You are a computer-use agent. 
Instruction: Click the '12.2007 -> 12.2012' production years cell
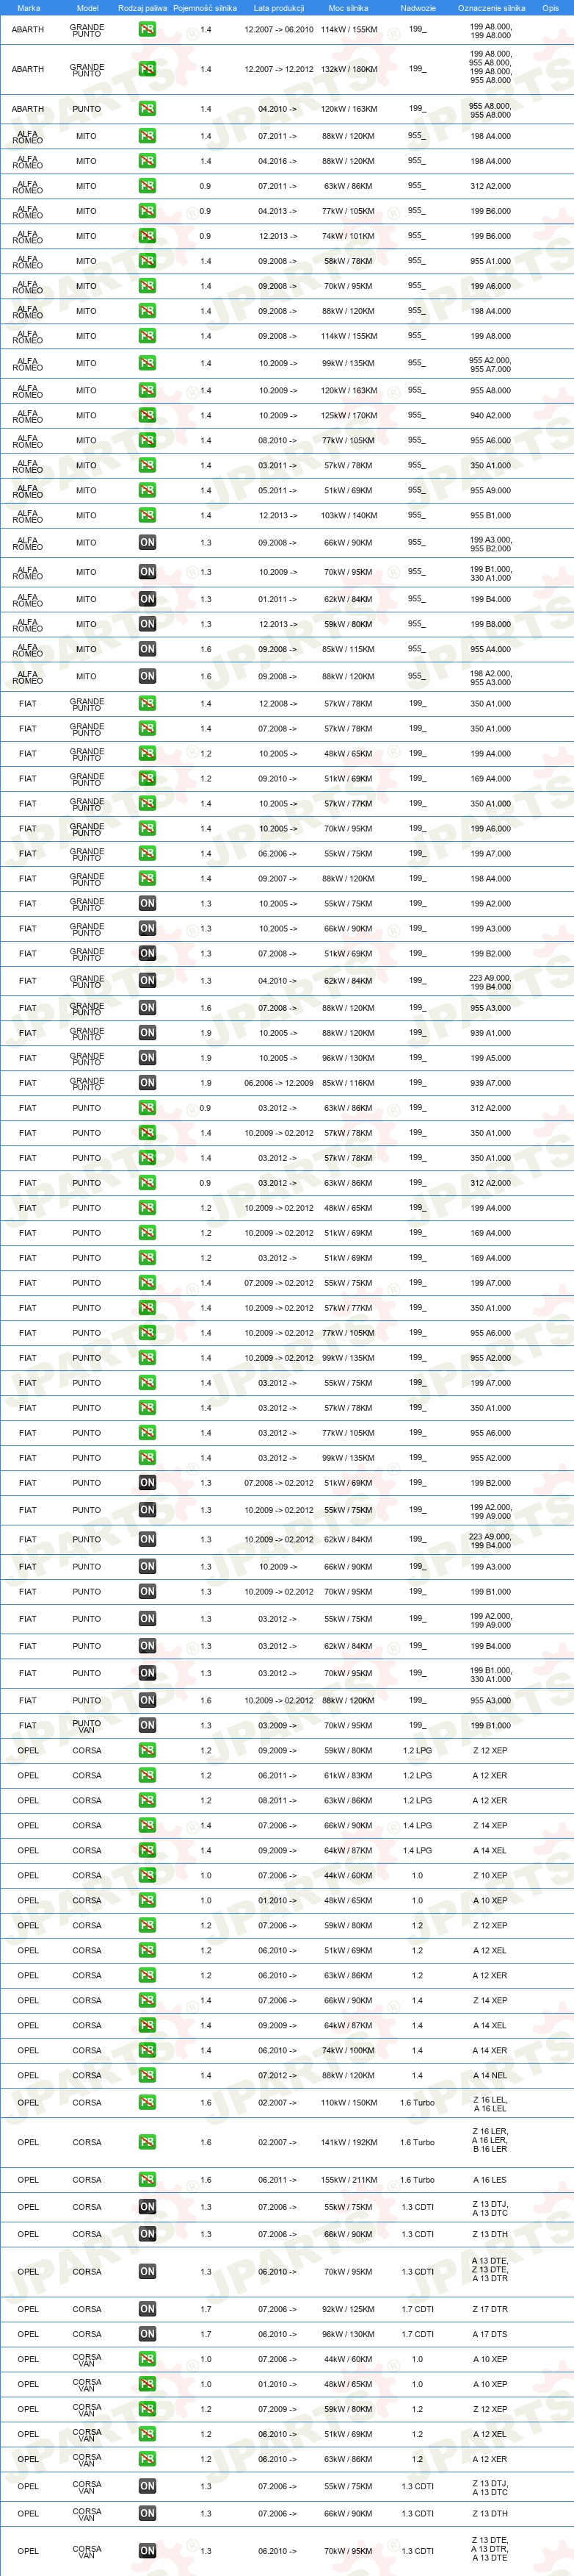point(278,69)
